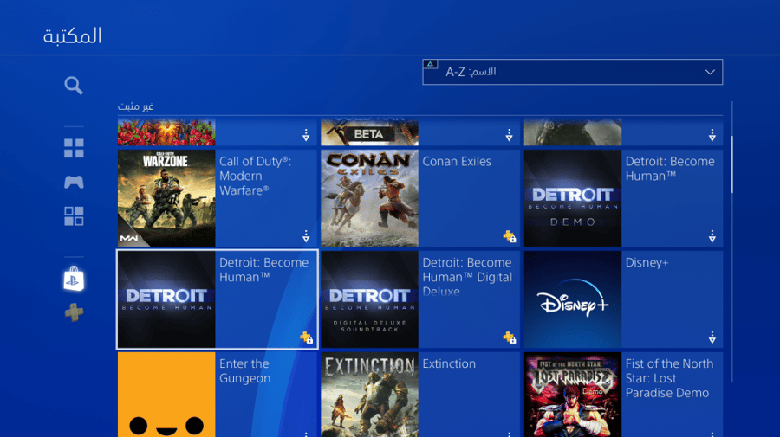This screenshot has width=780, height=437.
Task: Click Fist of the North Star: Lost Paradise Demo text
Action: coord(670,378)
